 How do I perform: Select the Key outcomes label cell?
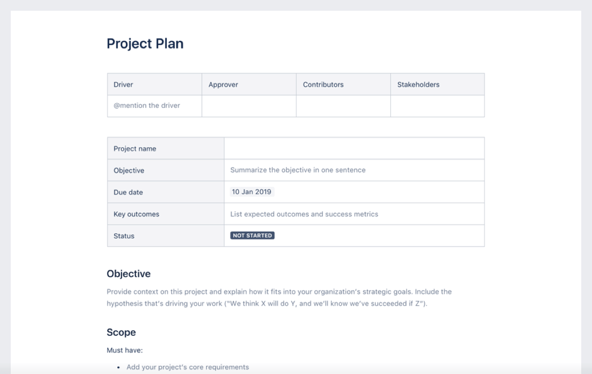(165, 214)
